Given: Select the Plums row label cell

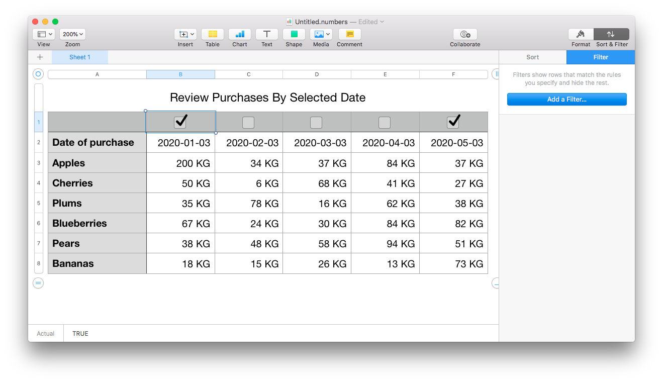Looking at the screenshot, I should [x=98, y=203].
